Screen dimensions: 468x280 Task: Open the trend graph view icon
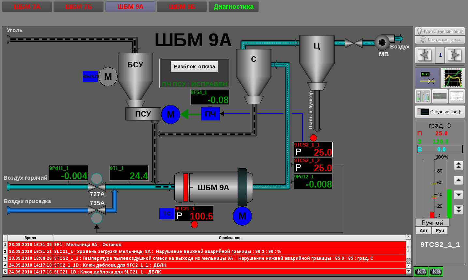point(453,78)
